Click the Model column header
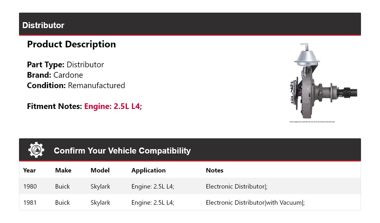 [x=100, y=171]
